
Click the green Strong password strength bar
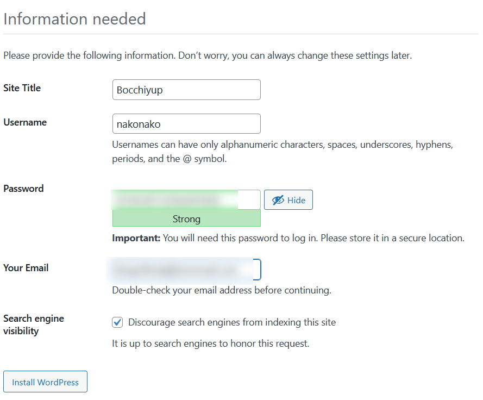coord(186,219)
